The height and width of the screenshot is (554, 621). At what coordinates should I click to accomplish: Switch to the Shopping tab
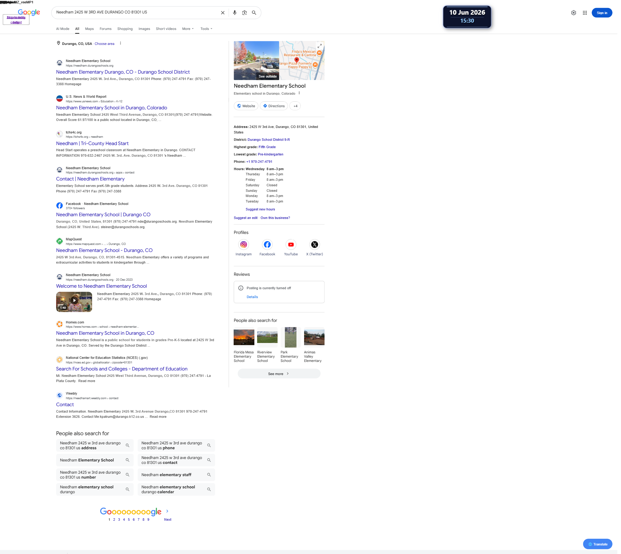click(x=125, y=29)
